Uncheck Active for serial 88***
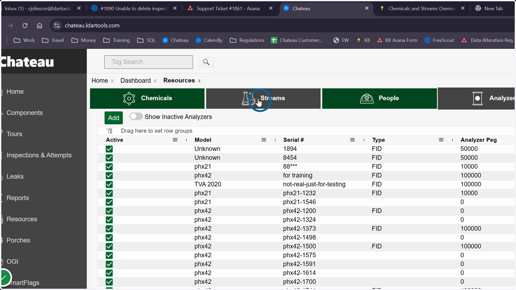 109,167
